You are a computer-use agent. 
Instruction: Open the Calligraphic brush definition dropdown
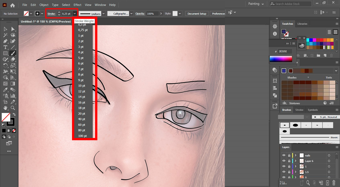point(131,14)
